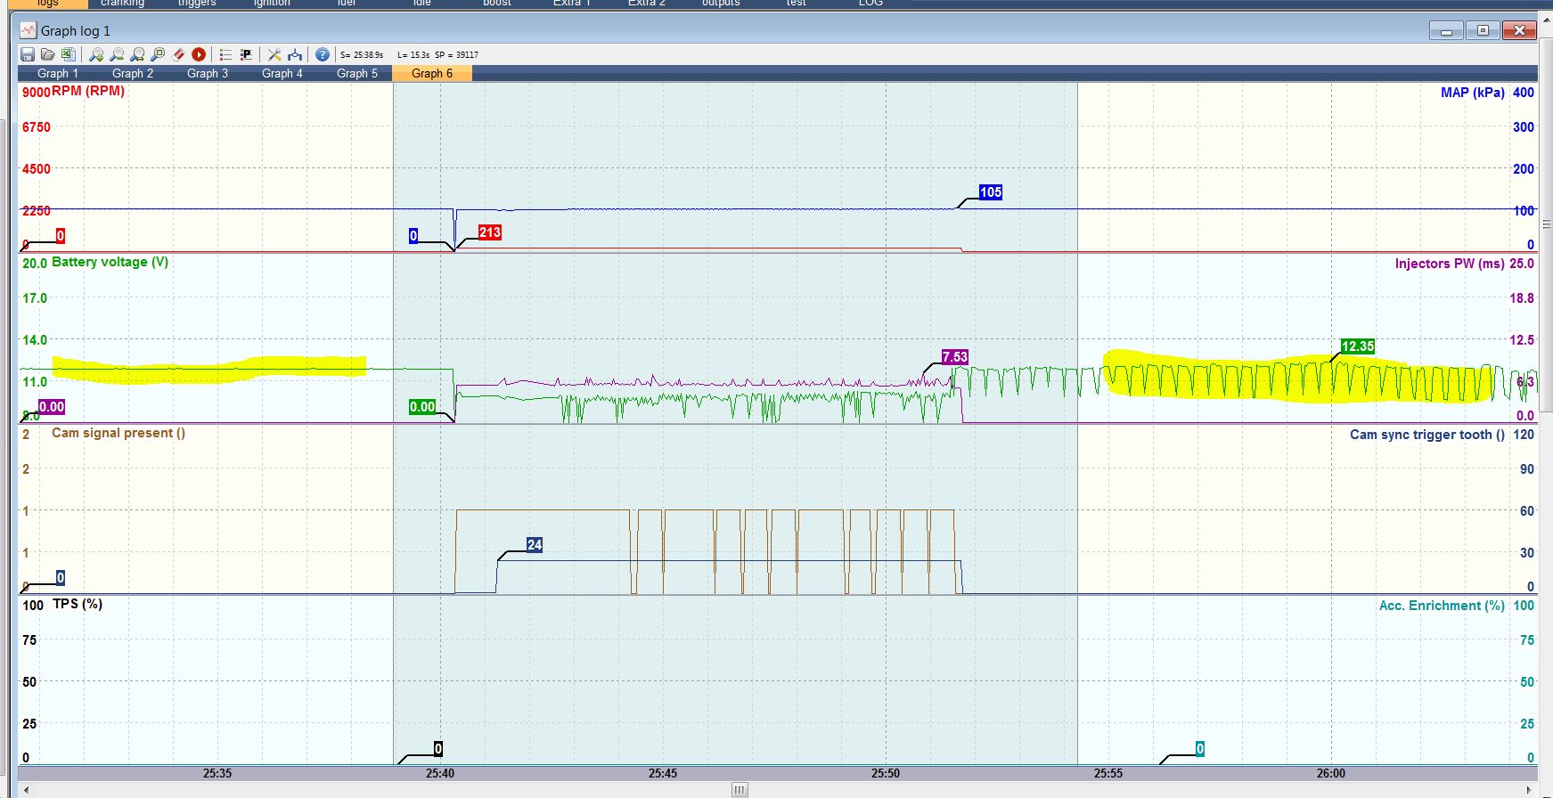1553x798 pixels.
Task: Clear the log with the eraser icon
Action: coord(179,55)
